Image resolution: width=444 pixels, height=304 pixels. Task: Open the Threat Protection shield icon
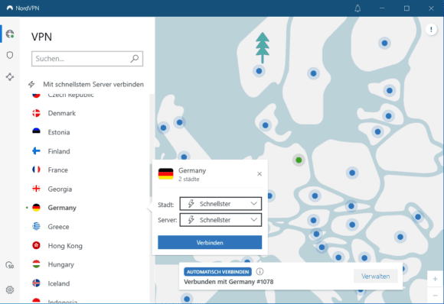(10, 55)
